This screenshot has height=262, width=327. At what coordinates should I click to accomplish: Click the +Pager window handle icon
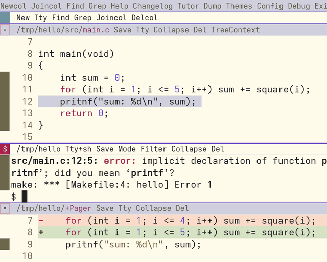[5, 208]
